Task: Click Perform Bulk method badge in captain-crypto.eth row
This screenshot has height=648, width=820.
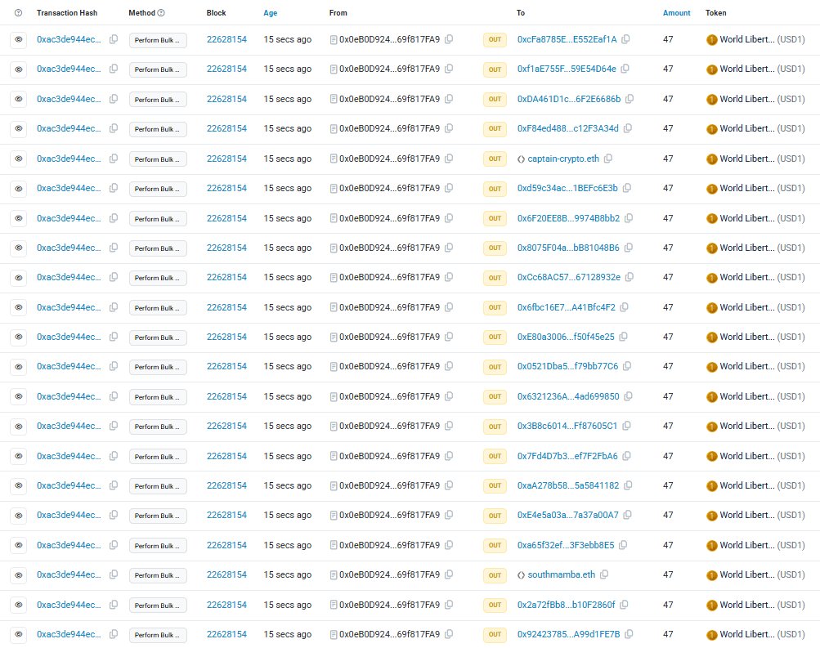Action: (x=158, y=159)
